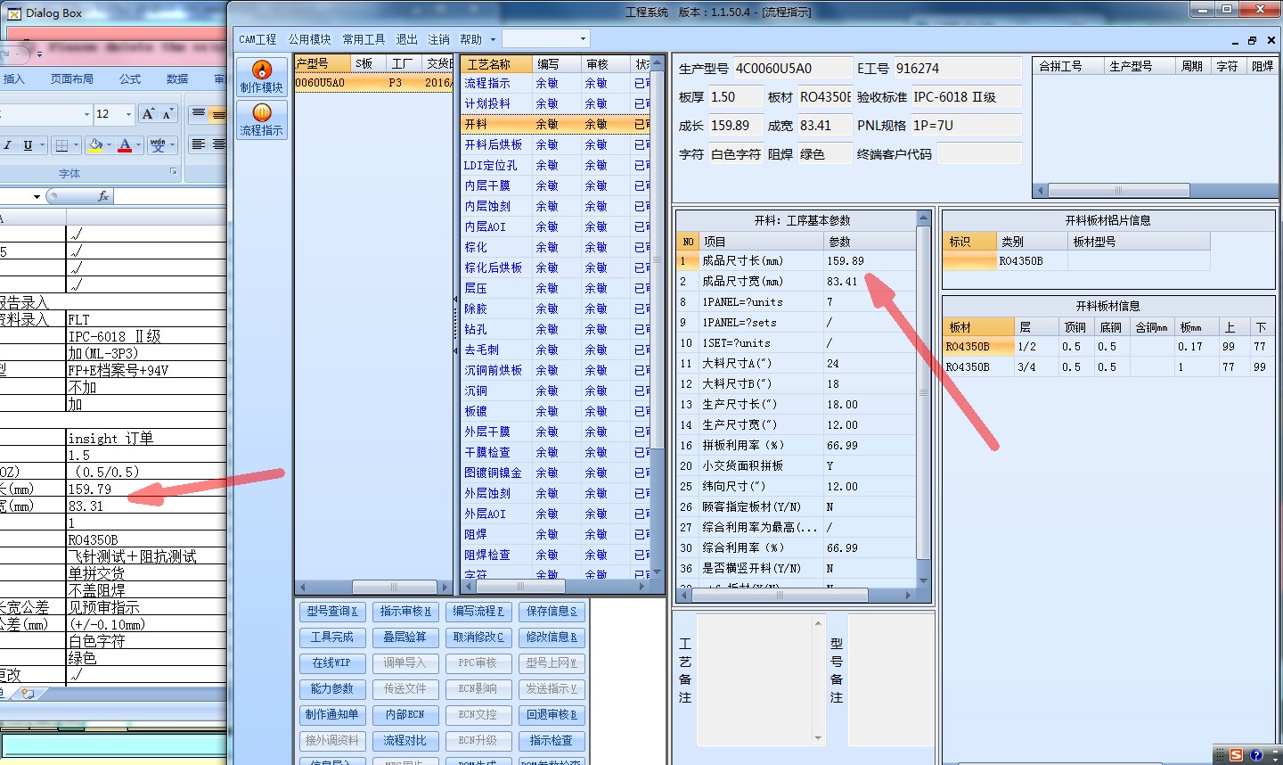Open the font size 12 dropdown

coord(129,114)
